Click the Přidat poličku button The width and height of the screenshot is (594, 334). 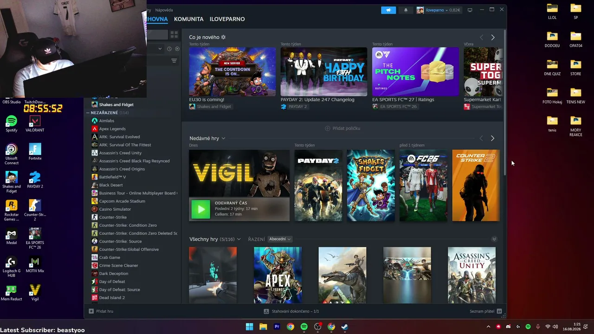[x=342, y=128]
